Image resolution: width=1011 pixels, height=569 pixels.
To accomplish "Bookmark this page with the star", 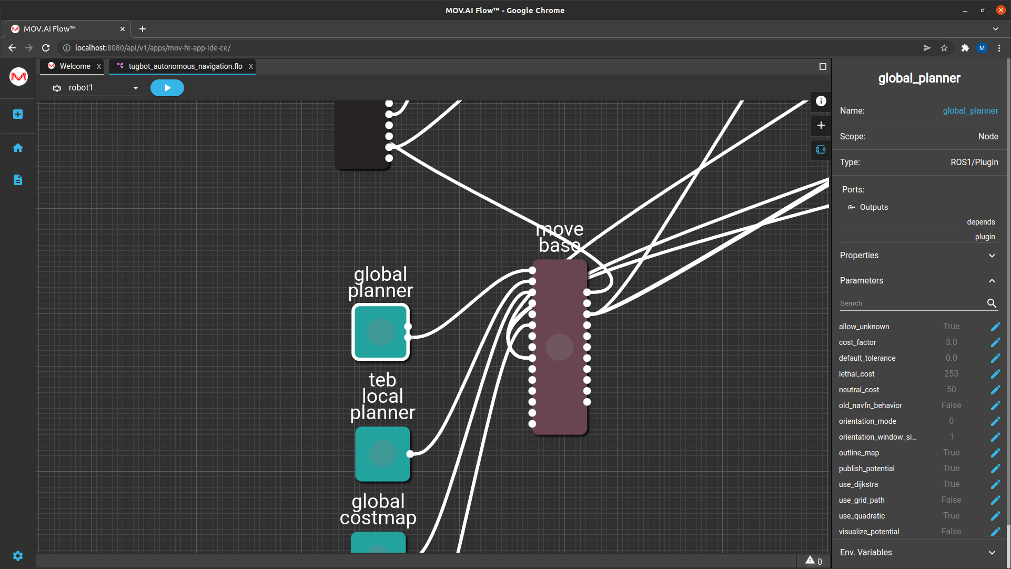I will tap(944, 48).
